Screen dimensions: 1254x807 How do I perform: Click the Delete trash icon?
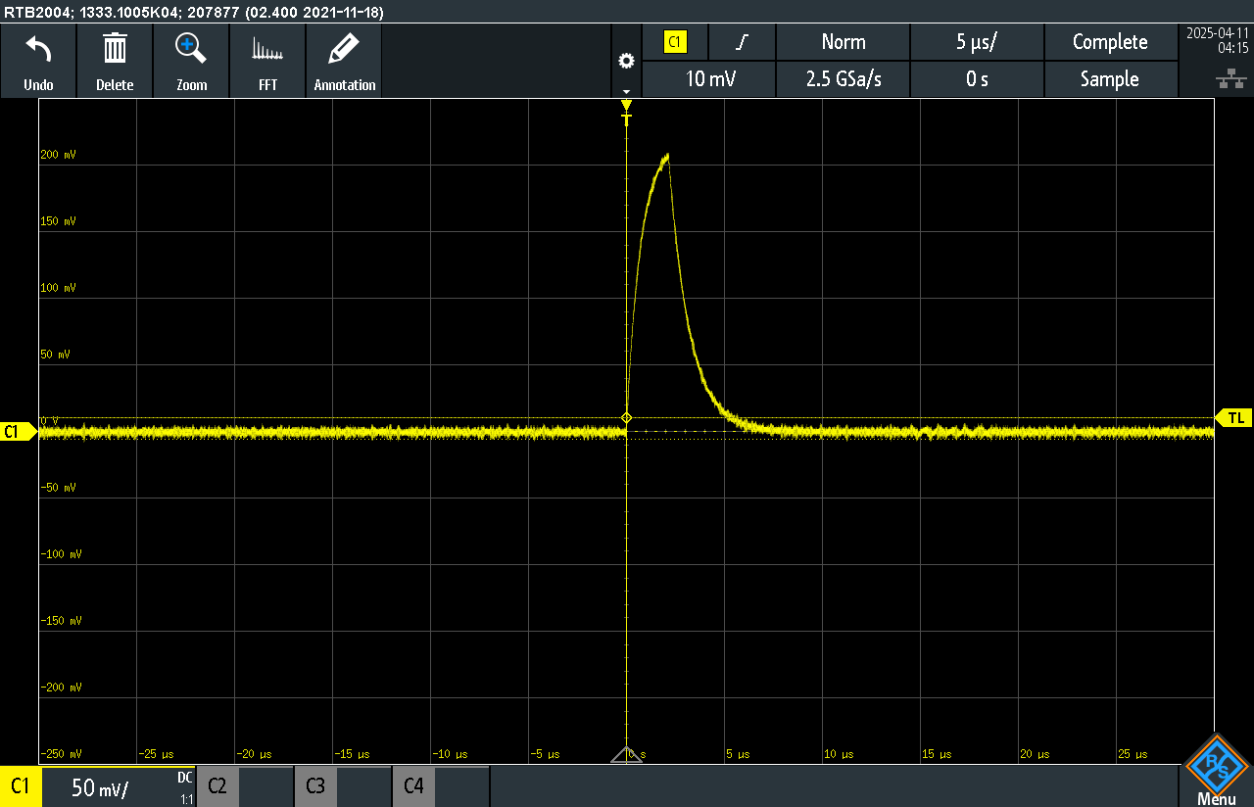click(x=115, y=49)
